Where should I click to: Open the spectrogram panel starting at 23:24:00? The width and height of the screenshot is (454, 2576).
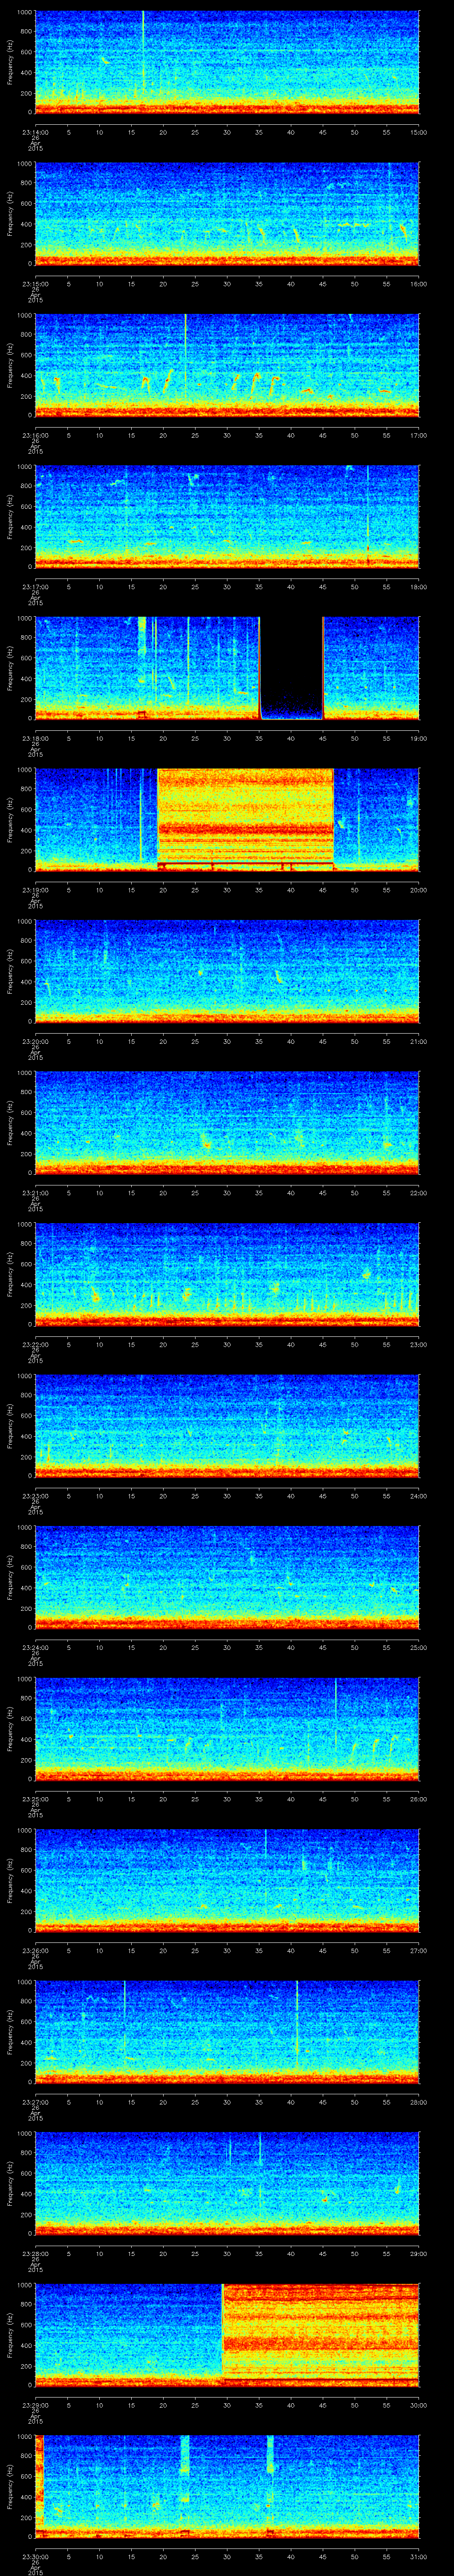(227, 1577)
